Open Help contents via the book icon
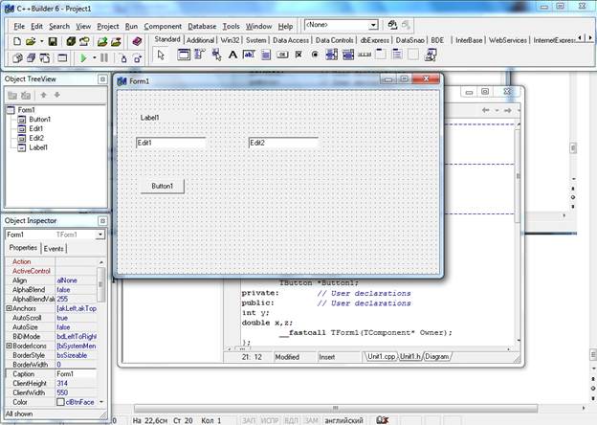597x425 pixels. [x=137, y=41]
